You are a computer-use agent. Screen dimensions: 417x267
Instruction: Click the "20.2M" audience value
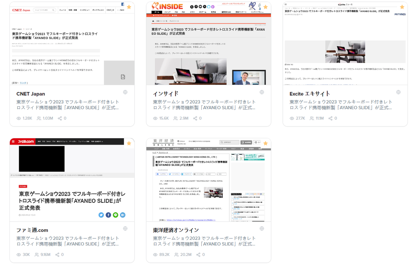pos(186,255)
